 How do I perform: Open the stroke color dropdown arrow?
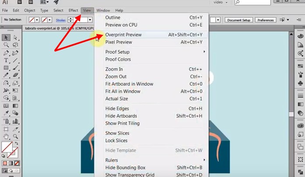point(50,20)
